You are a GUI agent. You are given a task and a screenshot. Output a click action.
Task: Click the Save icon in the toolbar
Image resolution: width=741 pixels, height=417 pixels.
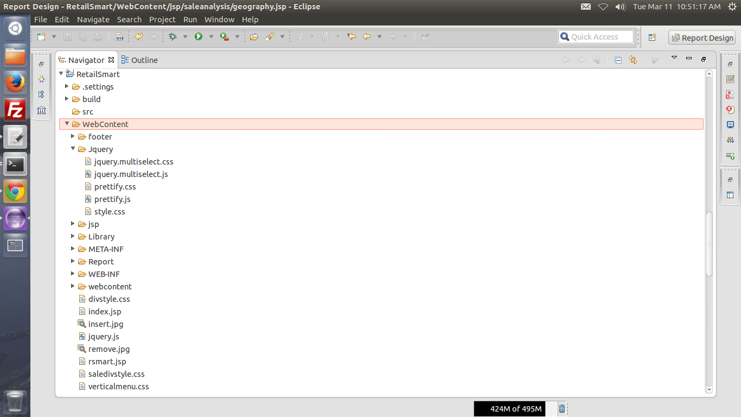pyautogui.click(x=67, y=36)
